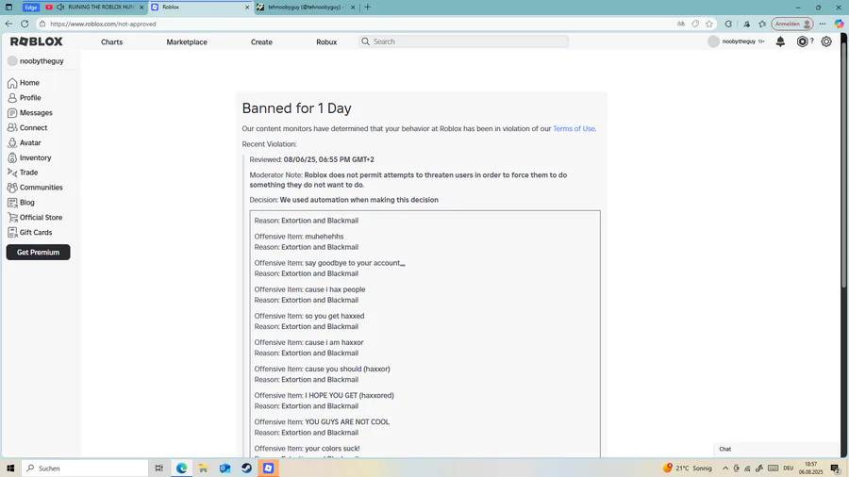
Task: Open Roblox notifications bell
Action: coord(780,41)
